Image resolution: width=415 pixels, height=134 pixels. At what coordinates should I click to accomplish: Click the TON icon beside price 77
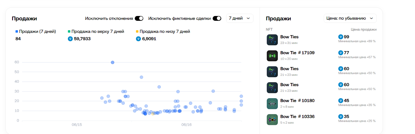(x=341, y=53)
